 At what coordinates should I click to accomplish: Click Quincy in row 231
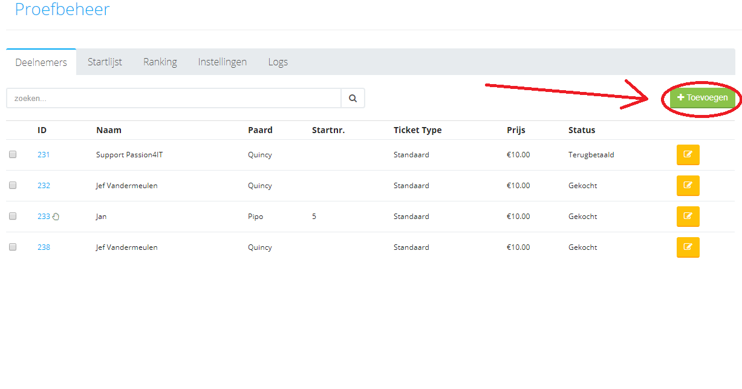coord(260,155)
